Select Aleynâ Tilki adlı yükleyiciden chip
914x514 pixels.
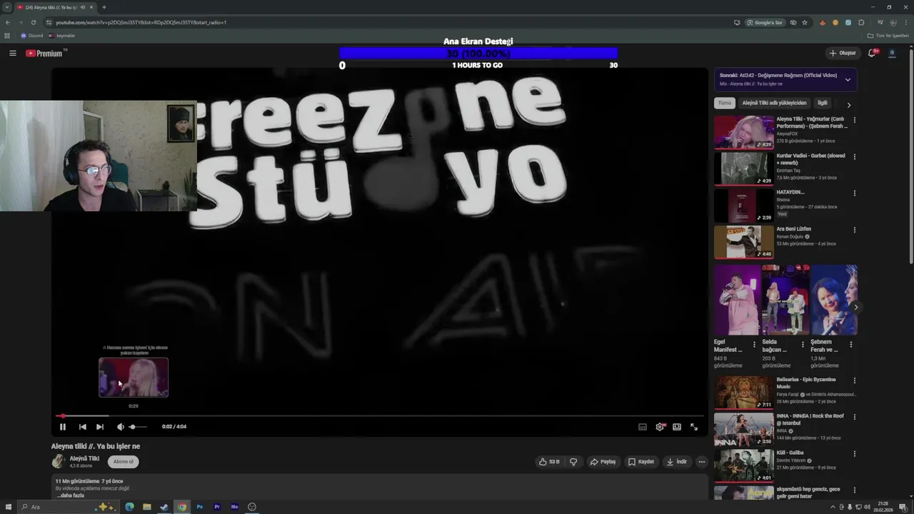774,103
